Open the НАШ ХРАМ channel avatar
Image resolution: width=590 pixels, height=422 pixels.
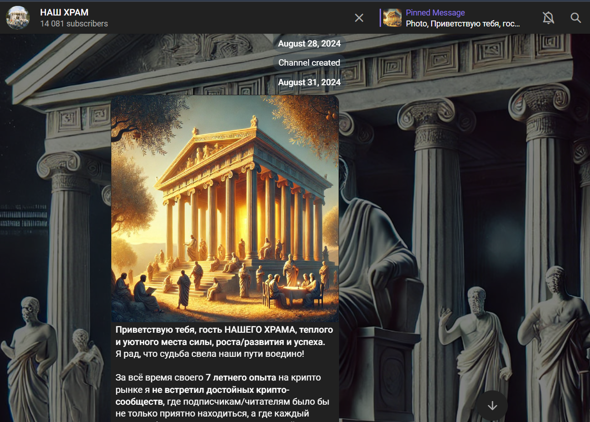(18, 18)
